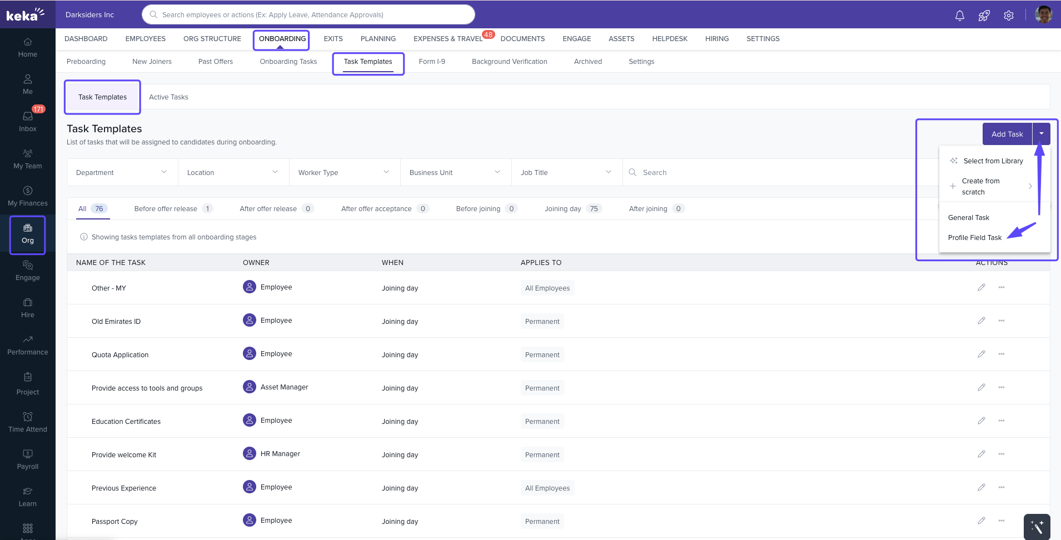This screenshot has width=1061, height=540.
Task: Toggle the Add Task dropdown arrow
Action: pyautogui.click(x=1041, y=134)
